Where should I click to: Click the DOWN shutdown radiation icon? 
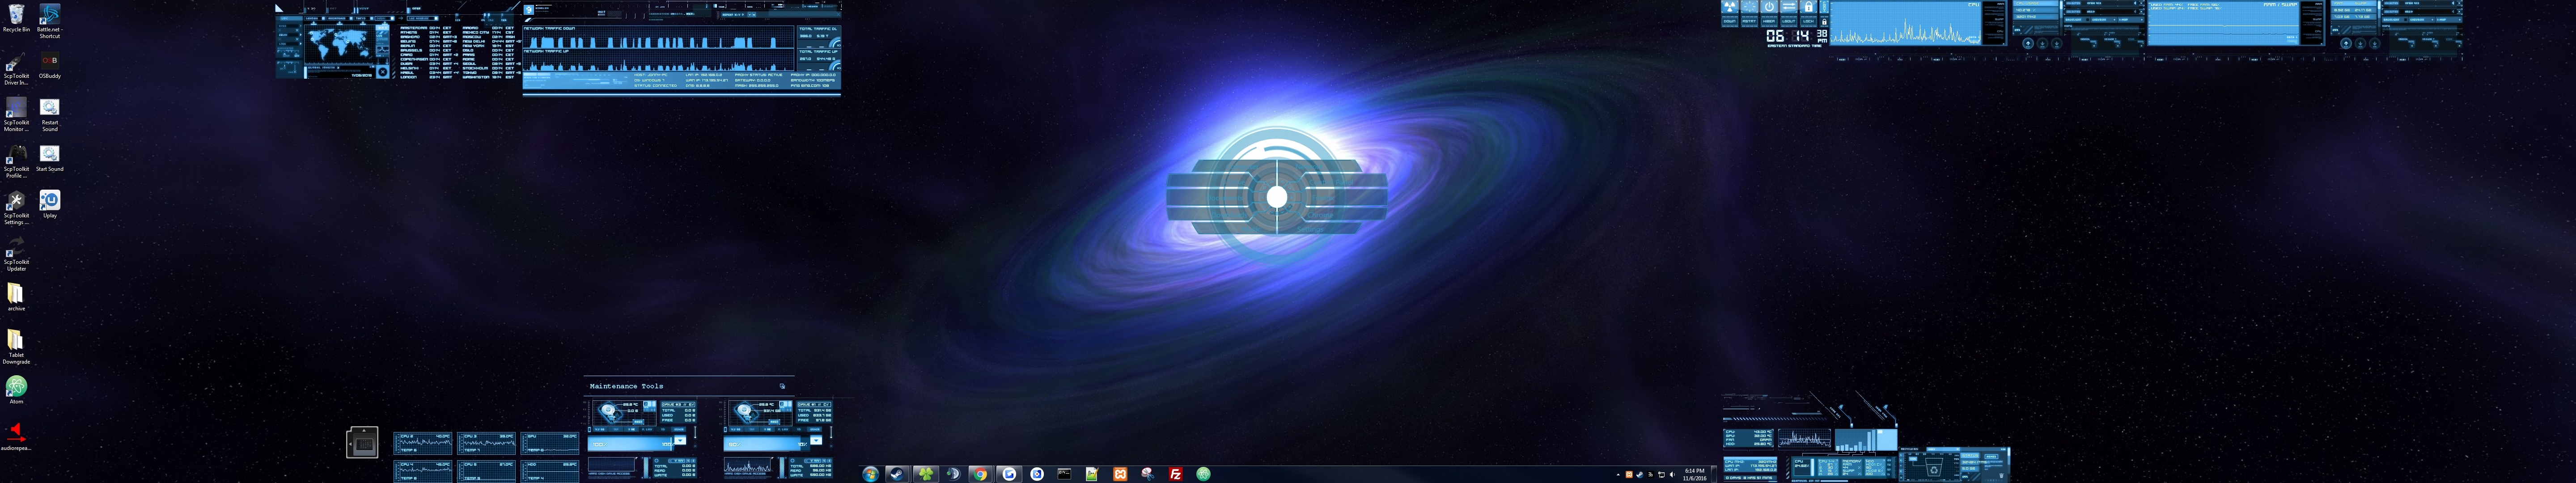coord(1730,7)
